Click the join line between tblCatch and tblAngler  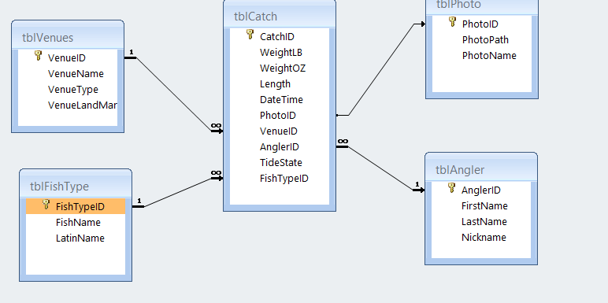[x=380, y=168]
